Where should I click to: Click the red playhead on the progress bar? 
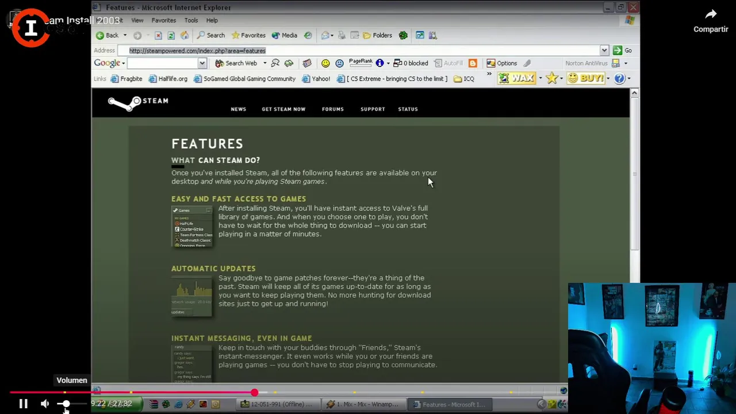coord(254,393)
